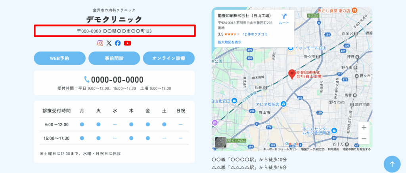Open the YouTube channel icon
Image resolution: width=406 pixels, height=173 pixels.
coord(127,43)
